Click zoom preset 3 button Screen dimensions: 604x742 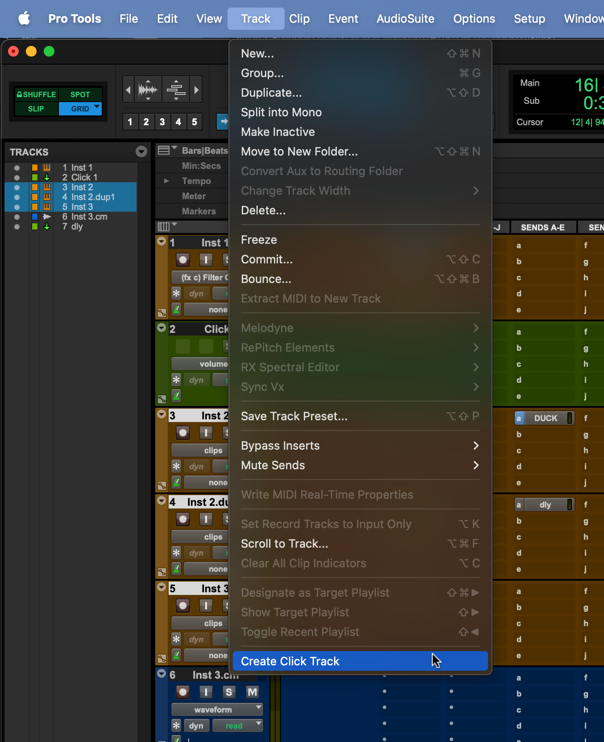(x=162, y=122)
